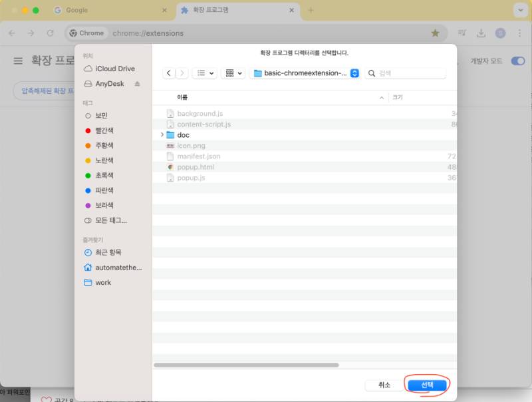This screenshot has height=402, width=532.
Task: Bookmark the page with the star icon
Action: [x=435, y=33]
